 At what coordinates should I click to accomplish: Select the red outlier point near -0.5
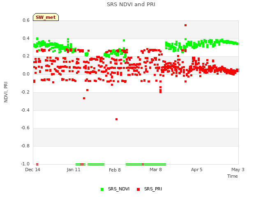pos(117,119)
